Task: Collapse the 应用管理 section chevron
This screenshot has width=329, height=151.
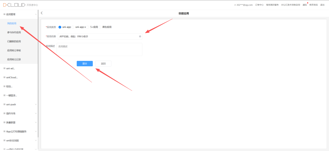Action: click(36, 14)
